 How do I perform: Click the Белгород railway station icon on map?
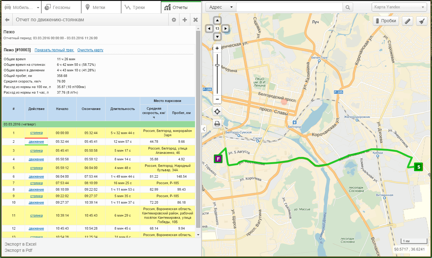point(295,122)
